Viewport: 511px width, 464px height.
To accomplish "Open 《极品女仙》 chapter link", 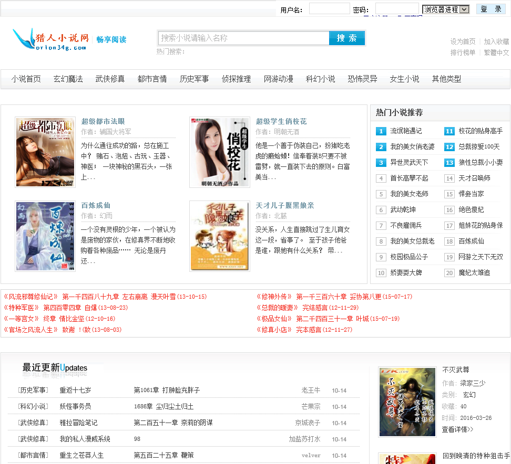I will click(328, 319).
